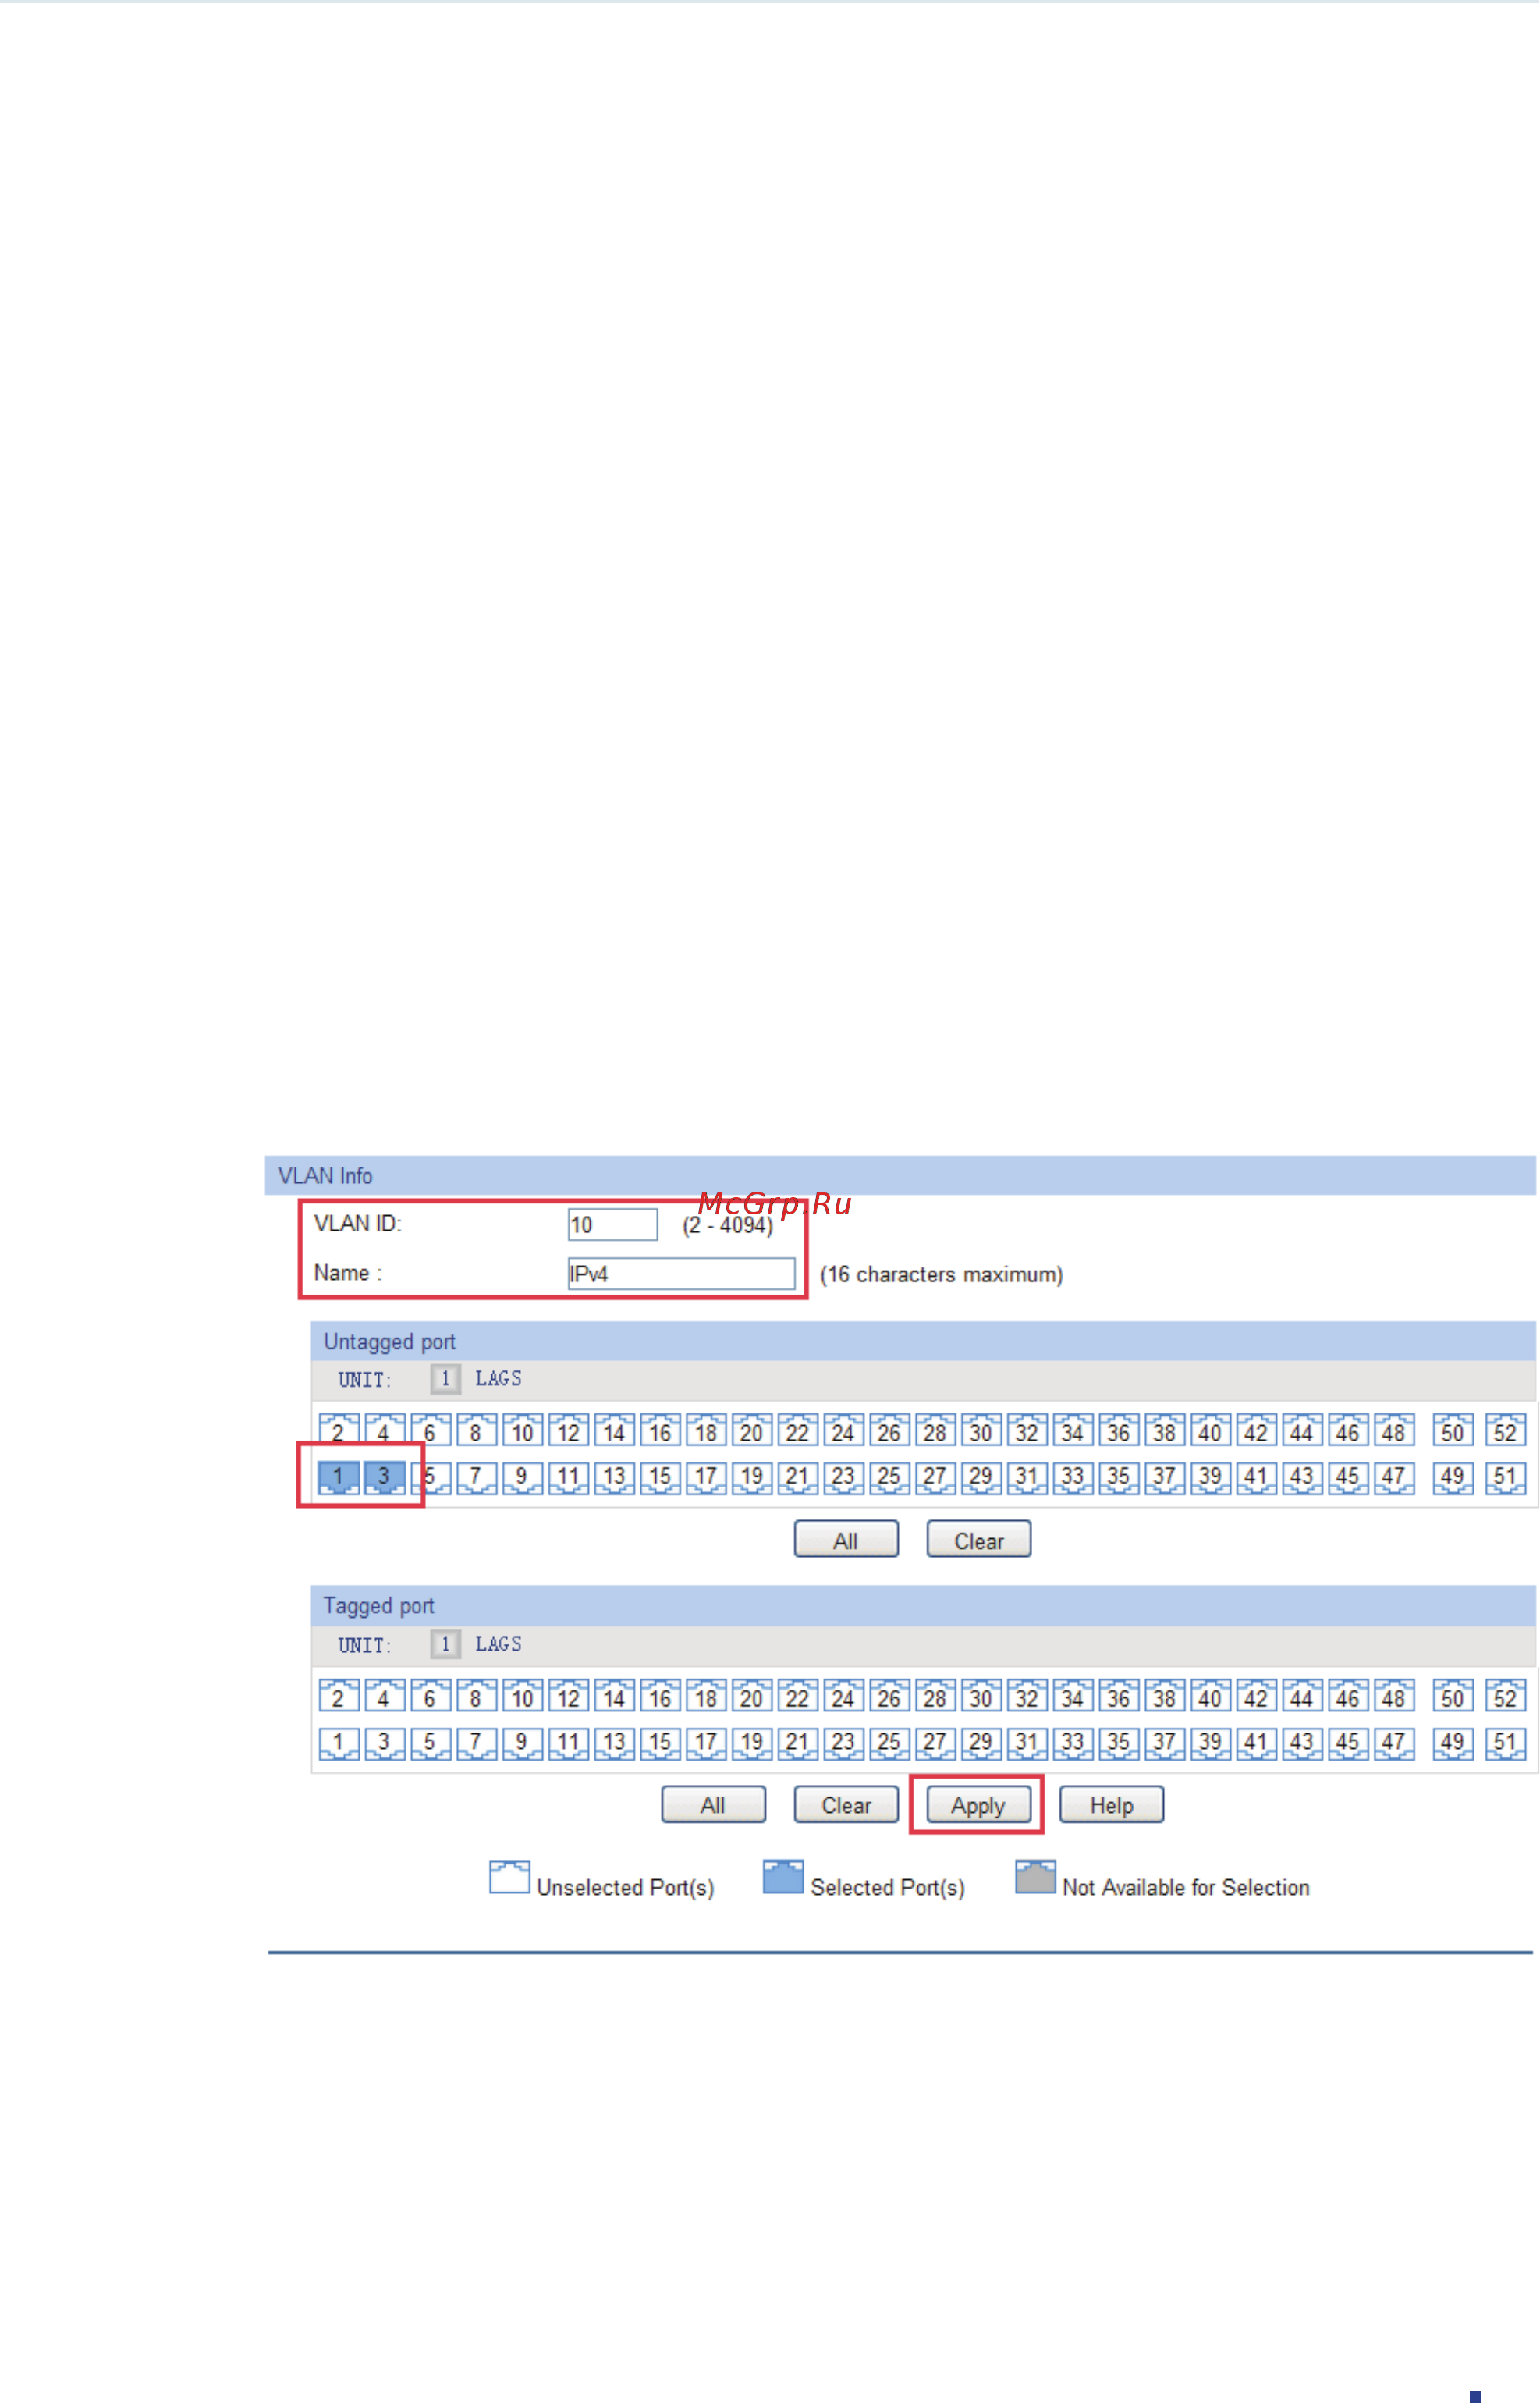The width and height of the screenshot is (1540, 2406).
Task: Select port 10 in Untagged port
Action: 523,1431
